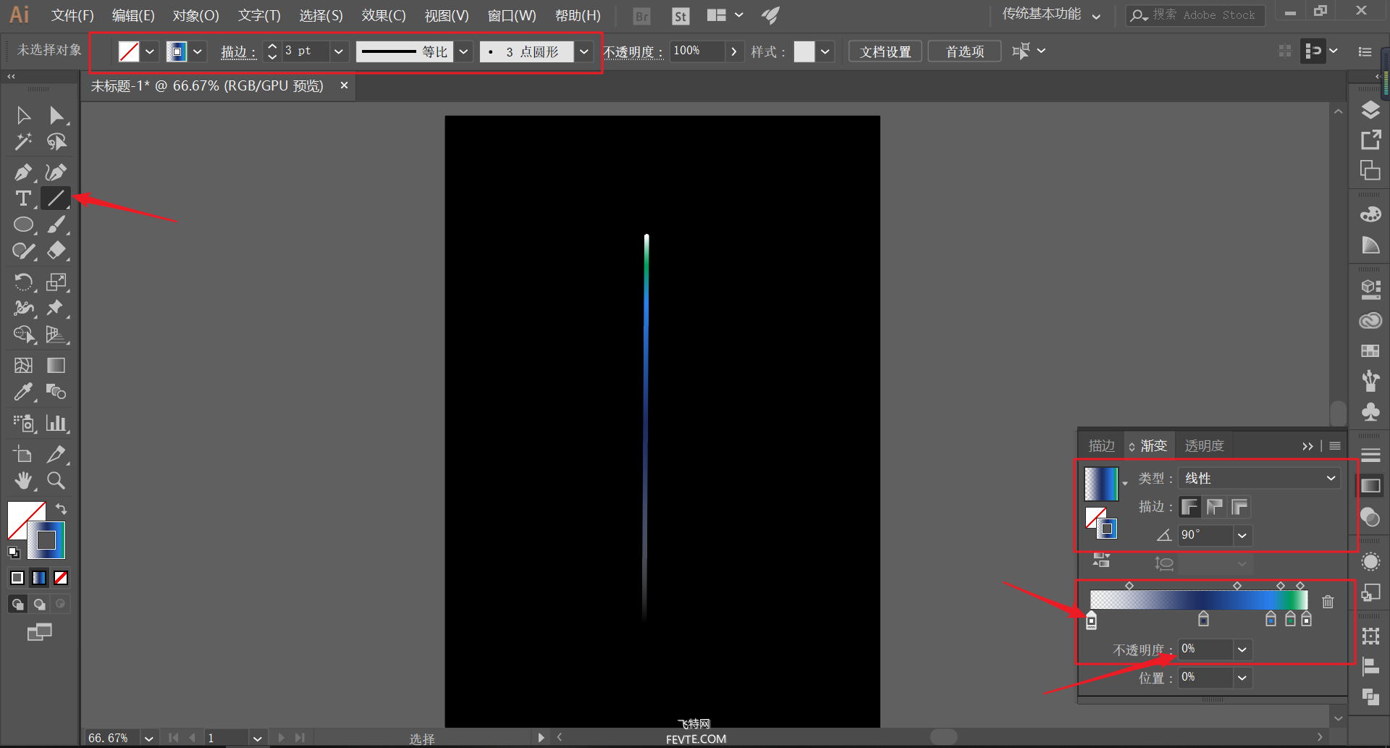The height and width of the screenshot is (748, 1390).
Task: Open the 文件(F) menu
Action: tap(72, 15)
